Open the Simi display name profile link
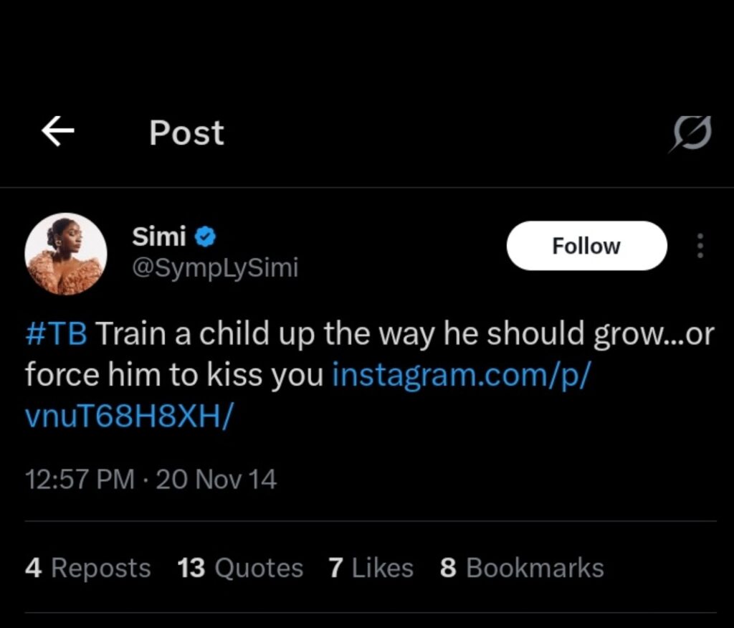The width and height of the screenshot is (734, 628). click(159, 236)
